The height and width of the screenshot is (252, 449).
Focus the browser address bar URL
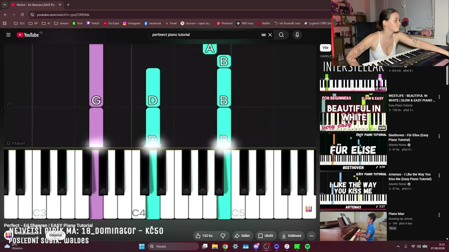click(63, 15)
